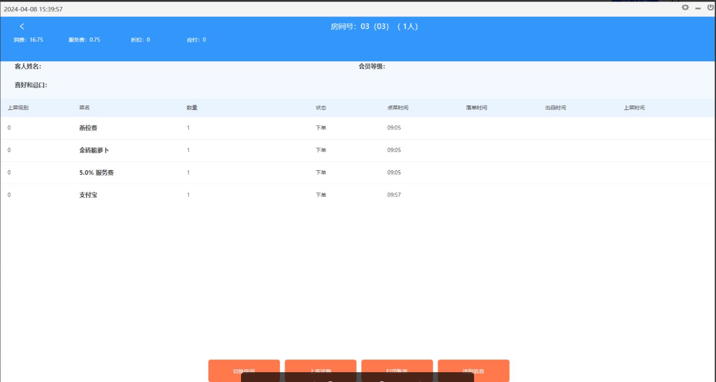Viewport: 716px width, 382px height.
Task: Click the 09:57 order time cell
Action: 394,195
